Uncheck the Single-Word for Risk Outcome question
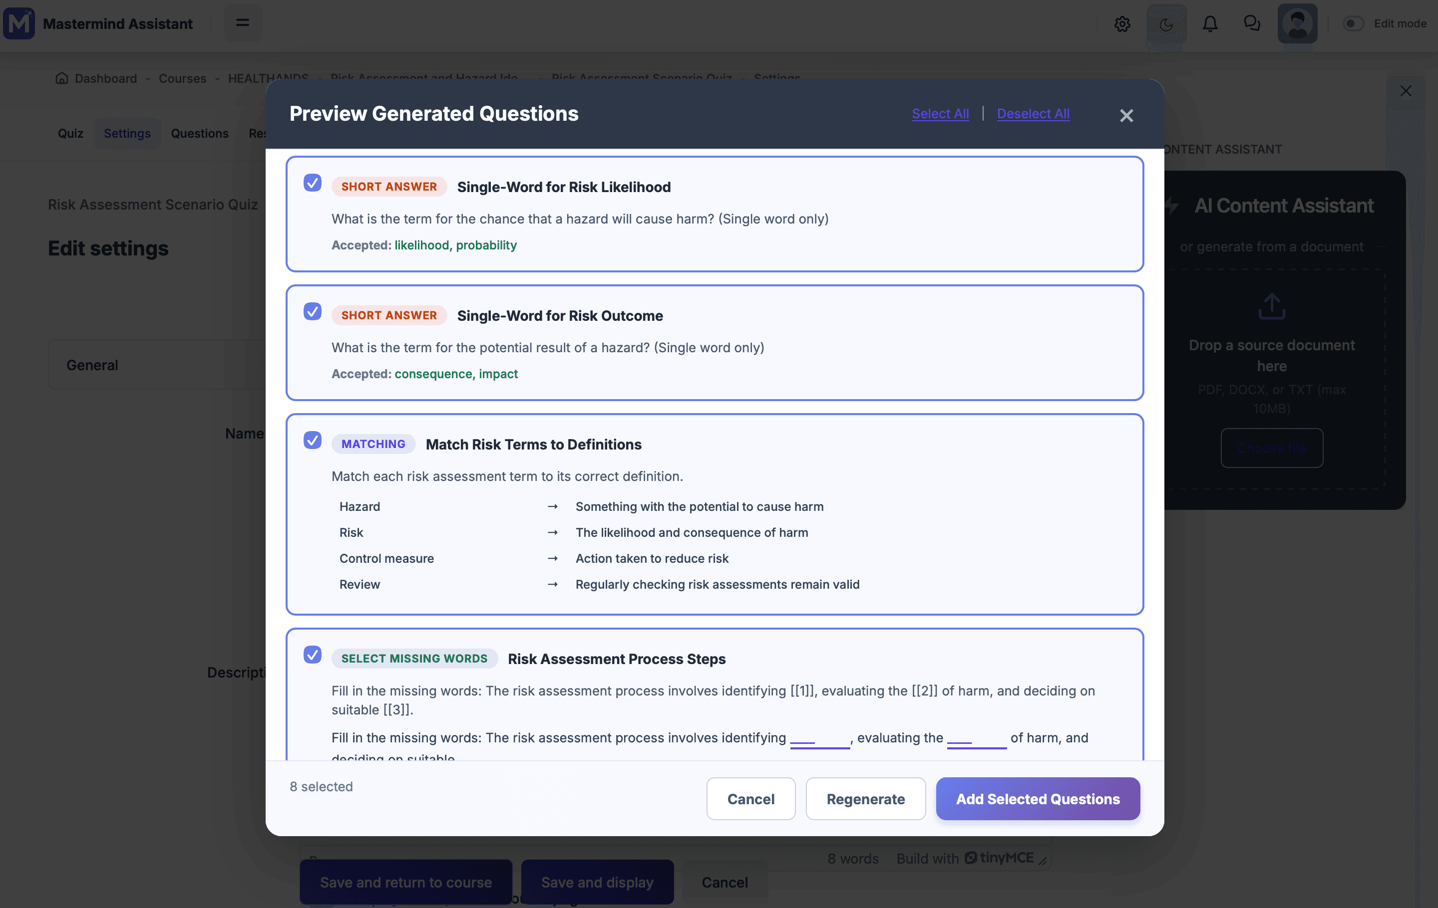 (313, 311)
